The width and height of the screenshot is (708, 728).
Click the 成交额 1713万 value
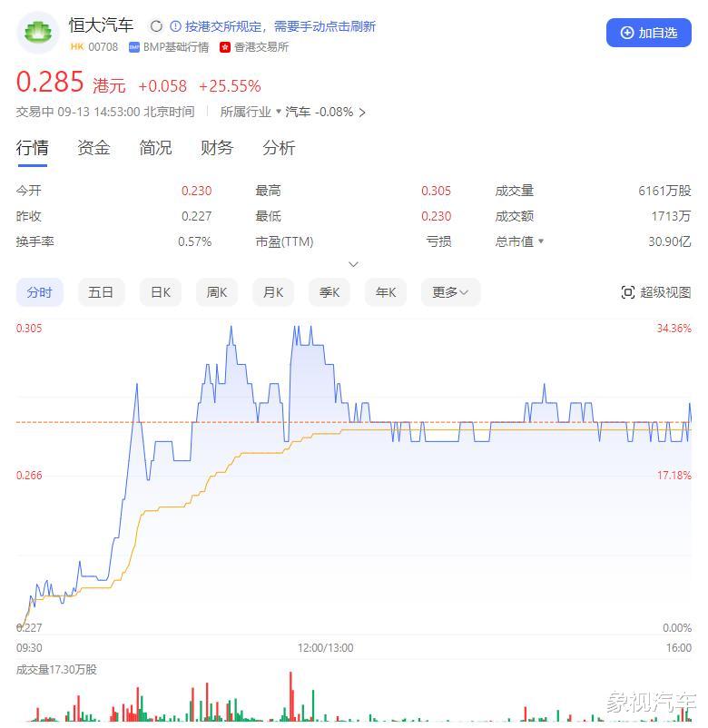click(671, 216)
